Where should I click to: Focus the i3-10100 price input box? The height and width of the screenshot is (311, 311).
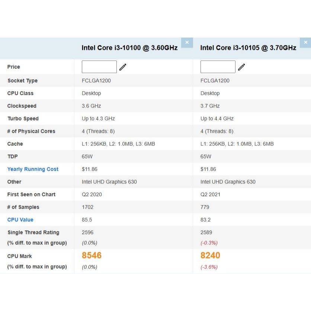pyautogui.click(x=99, y=67)
